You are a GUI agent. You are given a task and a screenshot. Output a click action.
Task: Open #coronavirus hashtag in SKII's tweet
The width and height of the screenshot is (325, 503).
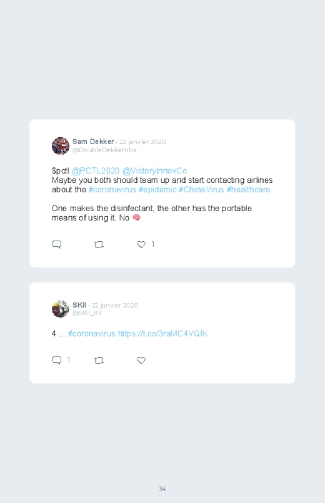(91, 334)
